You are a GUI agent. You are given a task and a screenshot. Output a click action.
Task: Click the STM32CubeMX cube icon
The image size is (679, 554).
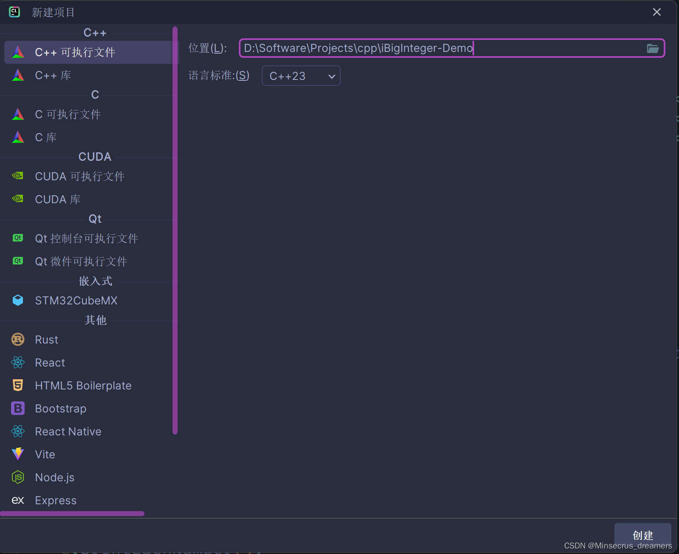point(18,300)
